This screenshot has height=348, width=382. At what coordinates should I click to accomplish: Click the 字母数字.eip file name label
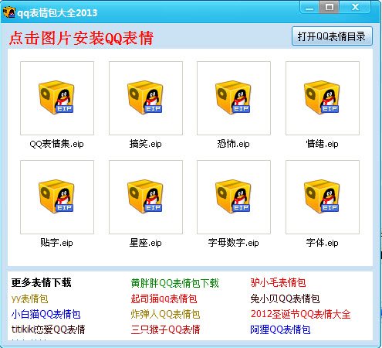(x=234, y=243)
